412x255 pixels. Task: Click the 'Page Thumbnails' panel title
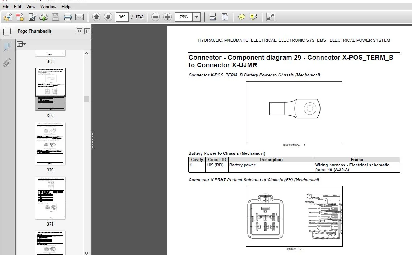click(x=34, y=31)
